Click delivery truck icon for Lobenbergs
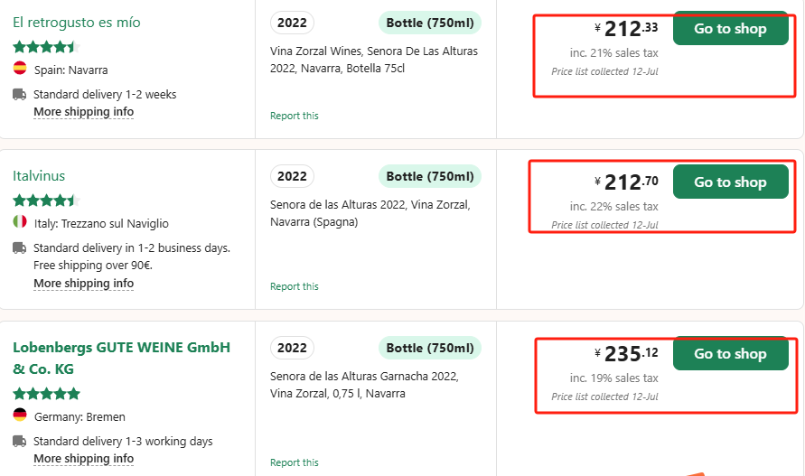 [20, 441]
